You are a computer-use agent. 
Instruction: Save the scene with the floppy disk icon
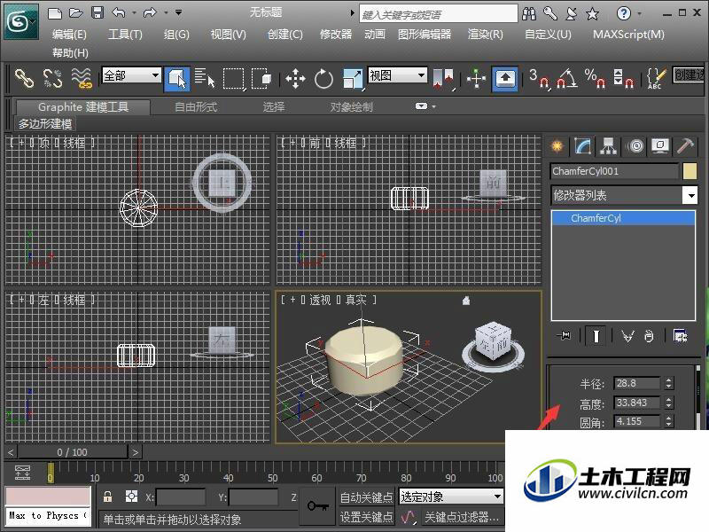point(97,12)
